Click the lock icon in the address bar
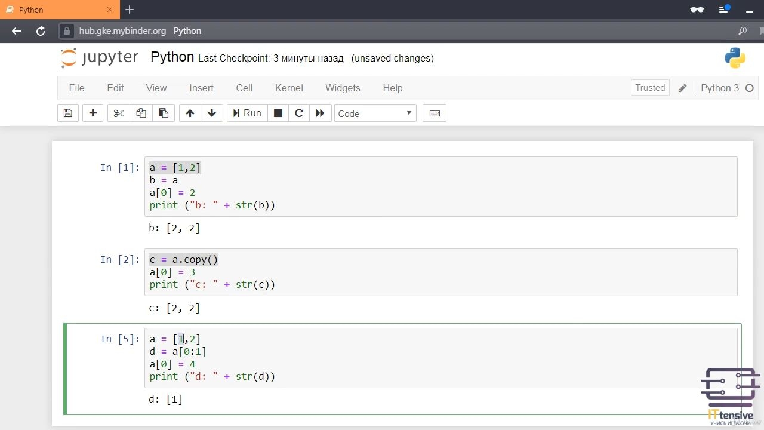 click(x=67, y=31)
